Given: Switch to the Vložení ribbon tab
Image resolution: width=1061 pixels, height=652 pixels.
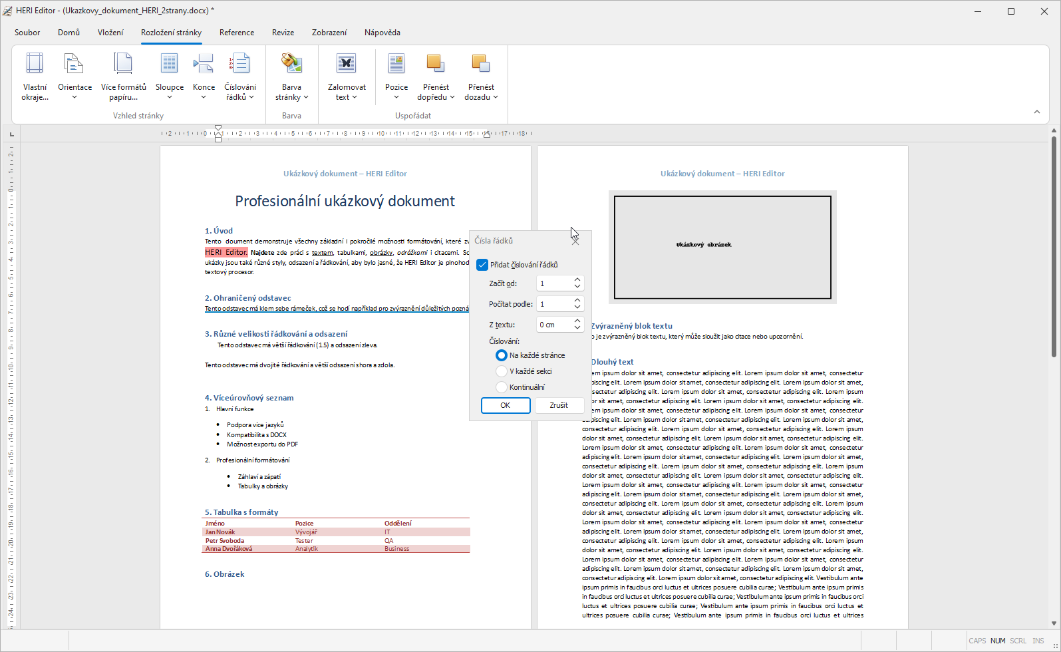Looking at the screenshot, I should [x=110, y=33].
